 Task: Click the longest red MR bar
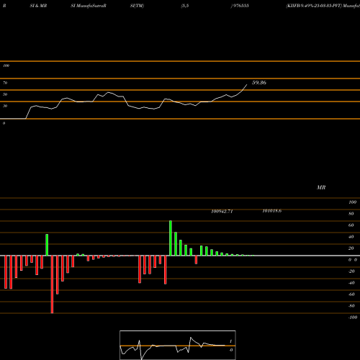point(52,284)
